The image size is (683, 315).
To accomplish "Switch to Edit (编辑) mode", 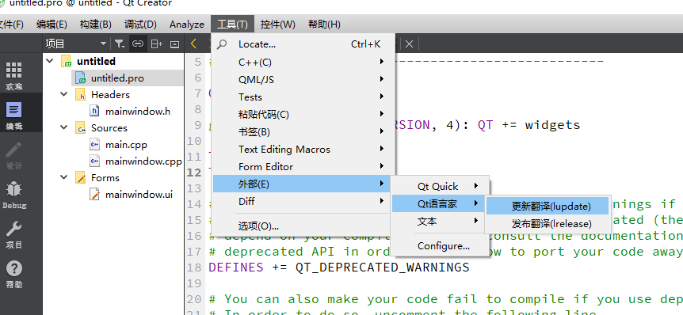I will pos(13,116).
